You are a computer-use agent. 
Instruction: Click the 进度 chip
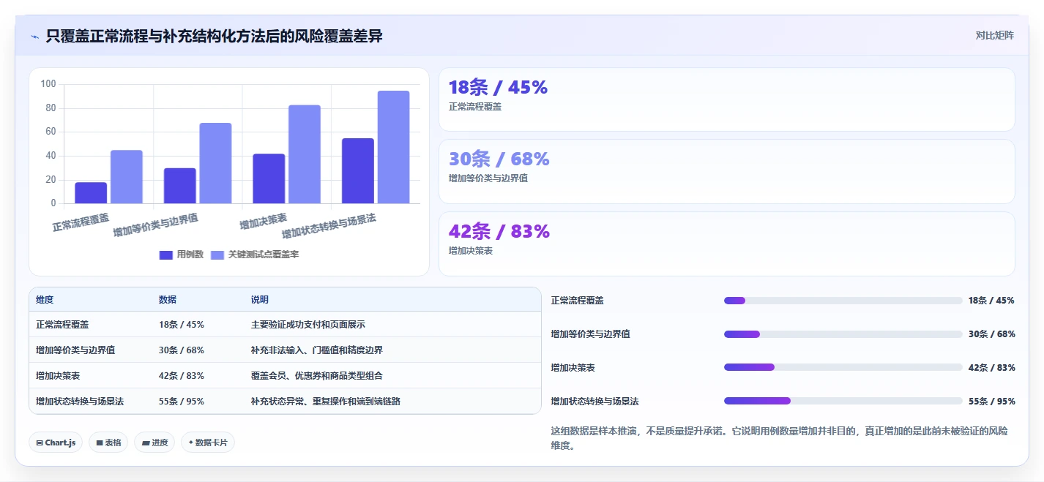[x=154, y=443]
